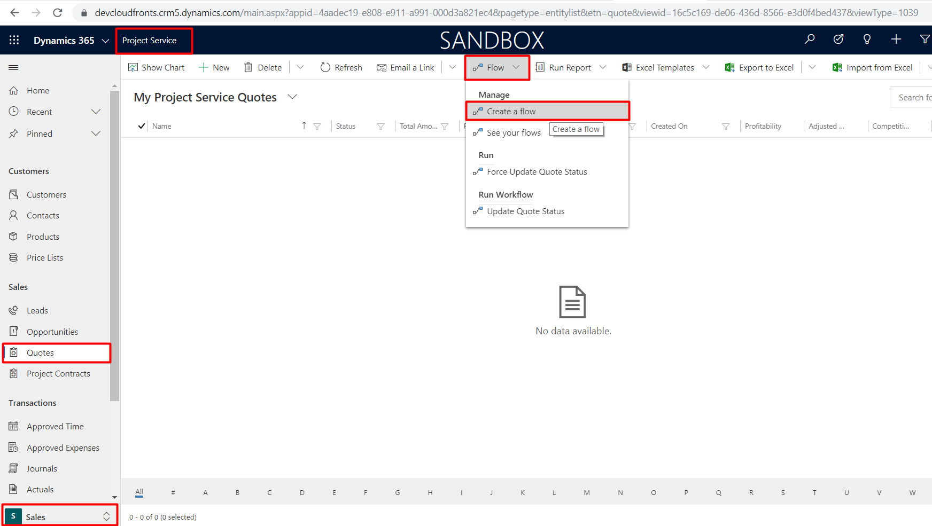Expand the Recent section chevron
The image size is (932, 526).
click(96, 112)
